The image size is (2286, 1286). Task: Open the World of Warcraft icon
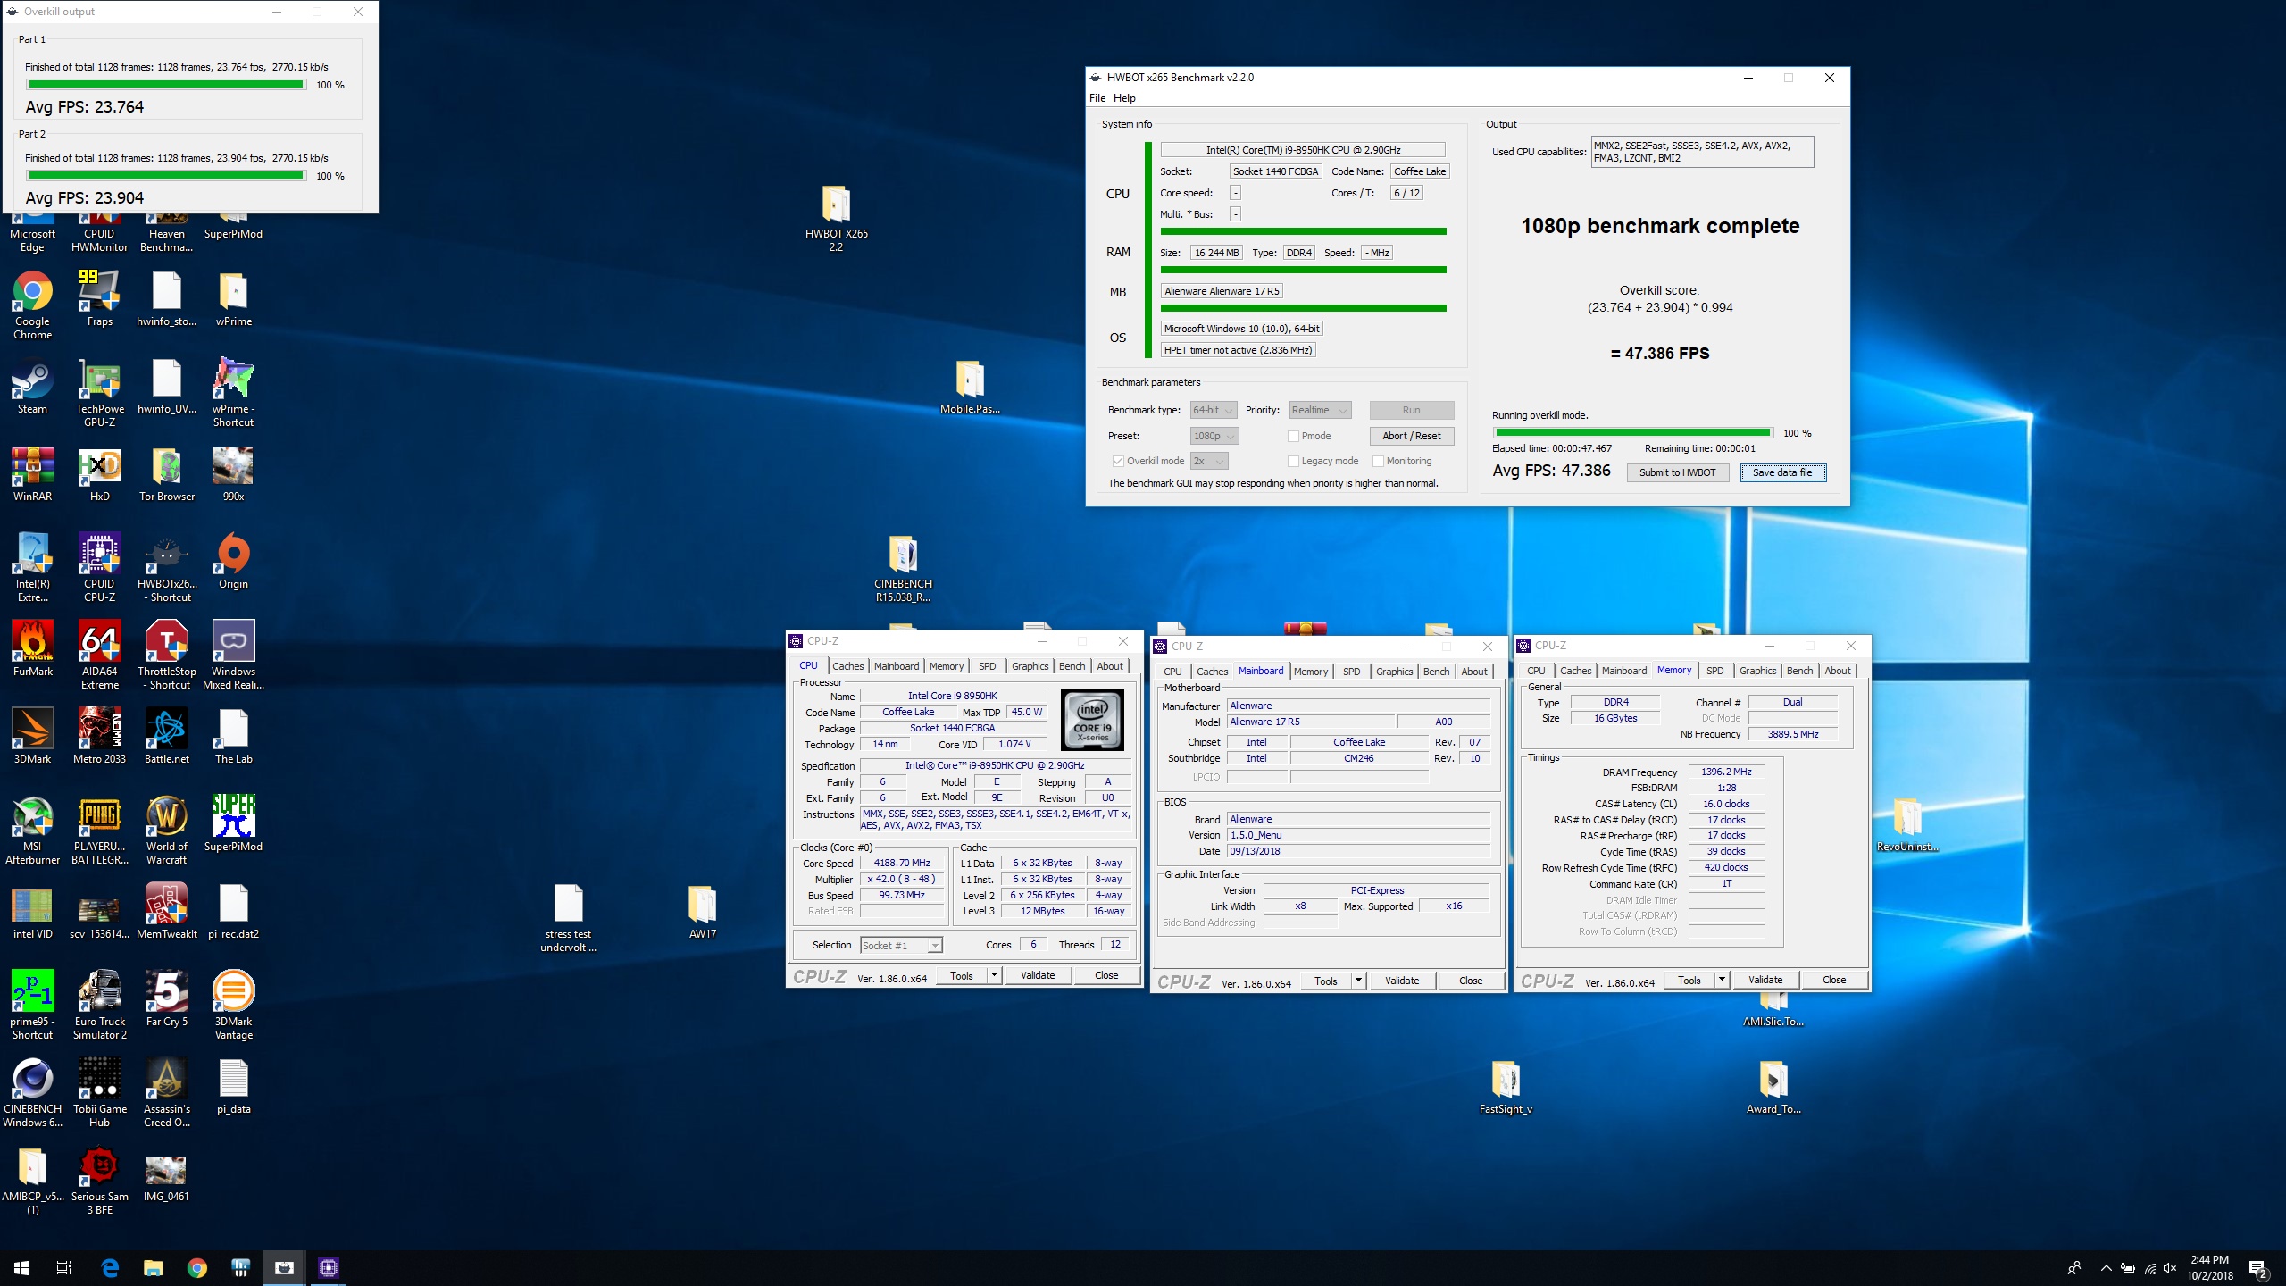[x=167, y=831]
